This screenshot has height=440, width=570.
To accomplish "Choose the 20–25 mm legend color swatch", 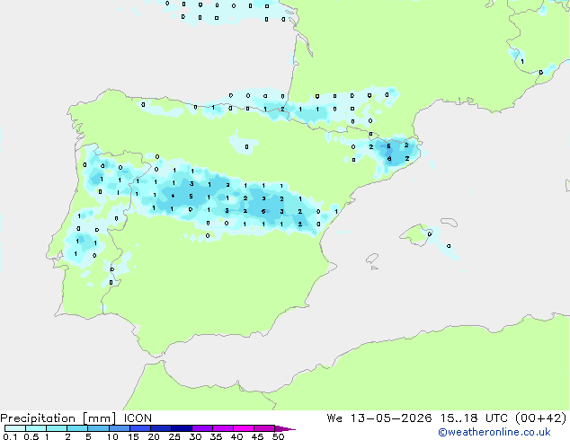I will (161, 428).
